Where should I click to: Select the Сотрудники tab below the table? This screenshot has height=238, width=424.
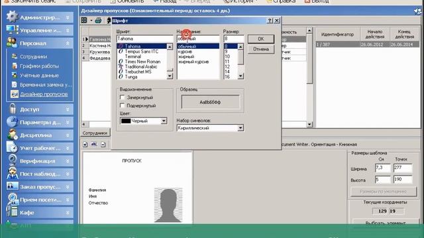[95, 133]
